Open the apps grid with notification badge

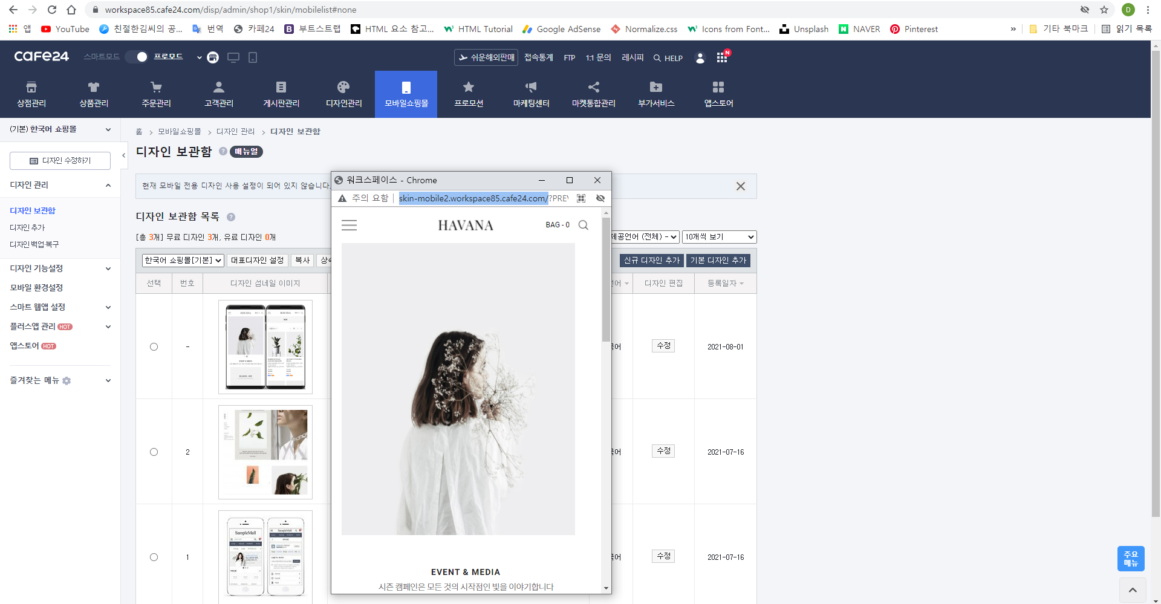point(722,57)
